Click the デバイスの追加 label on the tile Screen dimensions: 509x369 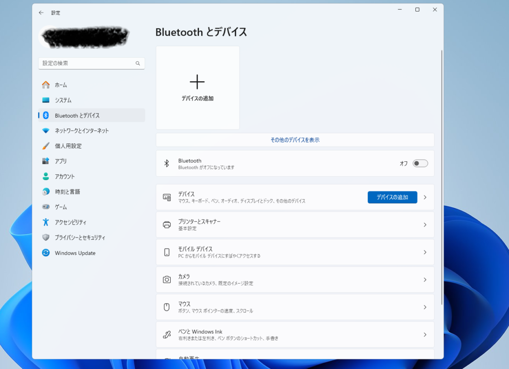198,98
